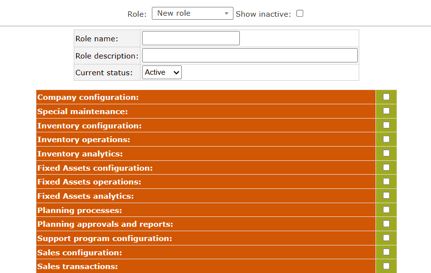Enable the Sales transactions checkbox
This screenshot has width=431, height=273.
386,266
